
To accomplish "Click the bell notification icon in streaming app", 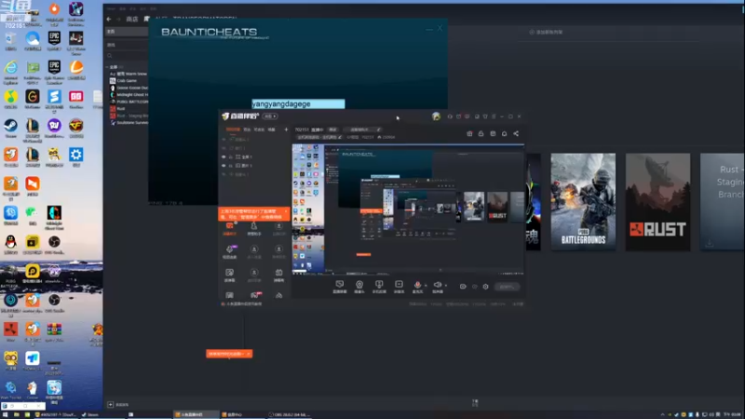I will click(504, 133).
